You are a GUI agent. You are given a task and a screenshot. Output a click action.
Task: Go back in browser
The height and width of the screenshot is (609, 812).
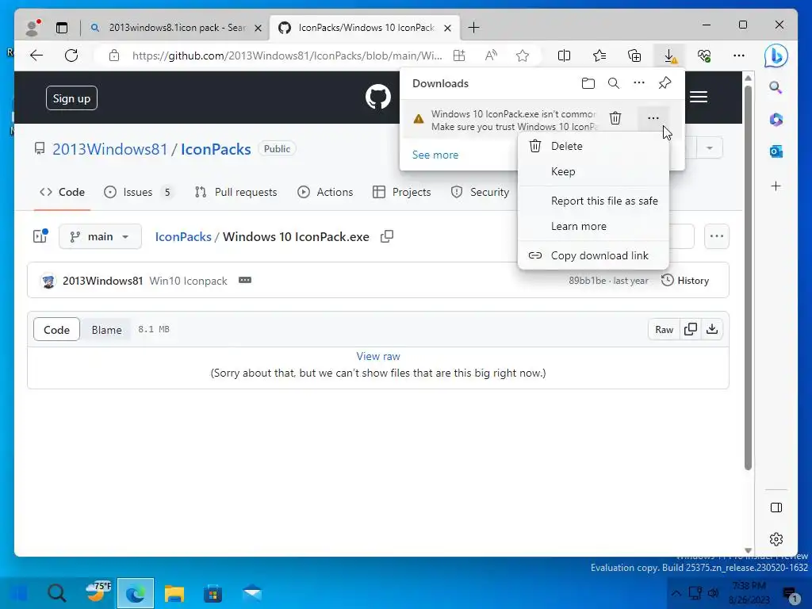(x=36, y=56)
